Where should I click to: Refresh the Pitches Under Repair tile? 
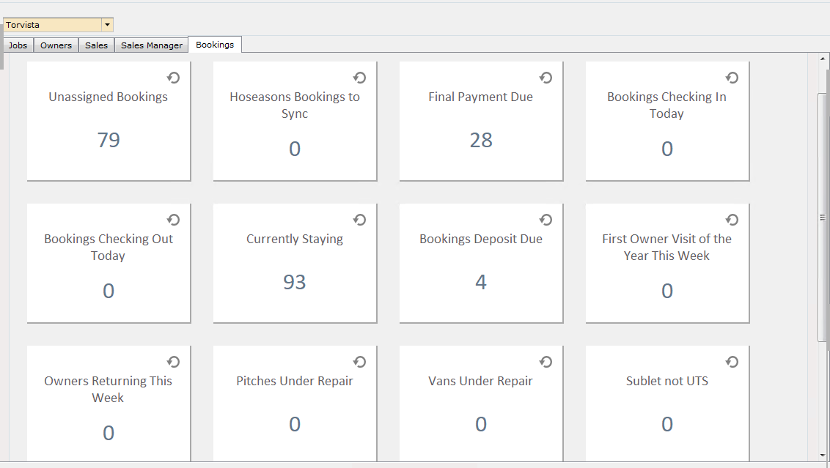tap(360, 362)
